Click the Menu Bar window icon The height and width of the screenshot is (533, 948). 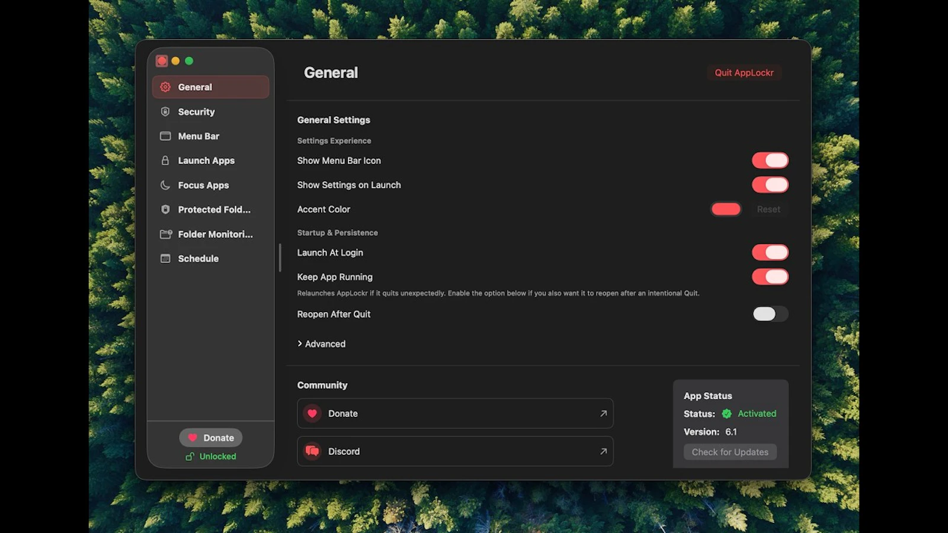tap(165, 136)
